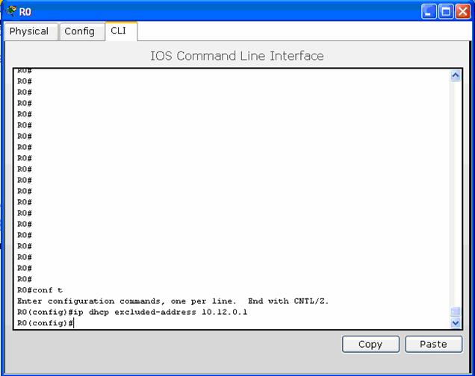Viewport: 475px width, 376px height.
Task: Click the terminal scrollbar up arrow
Action: point(456,75)
